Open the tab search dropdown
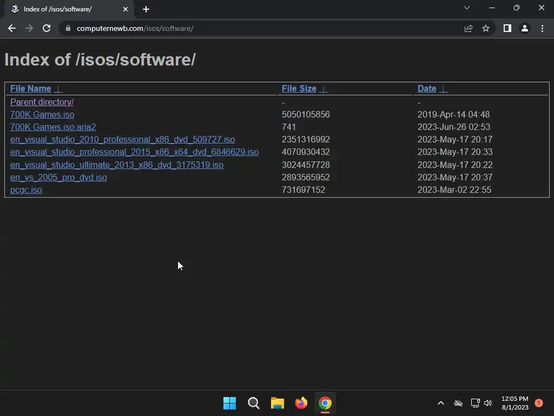 point(467,8)
